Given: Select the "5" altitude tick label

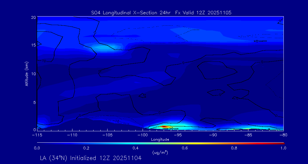Looking at the screenshot, I should pos(35,102).
